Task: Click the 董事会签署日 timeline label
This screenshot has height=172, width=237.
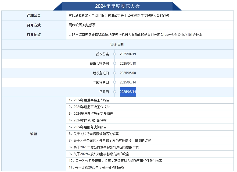Action: tap(99, 64)
